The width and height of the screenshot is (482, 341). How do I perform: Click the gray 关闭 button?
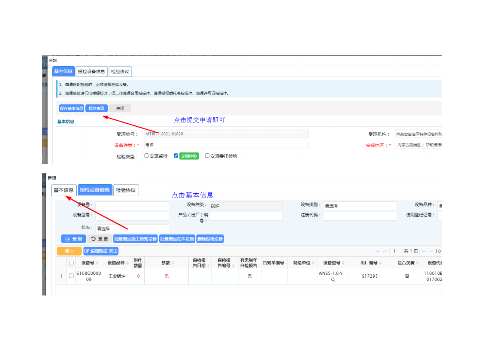(x=120, y=108)
